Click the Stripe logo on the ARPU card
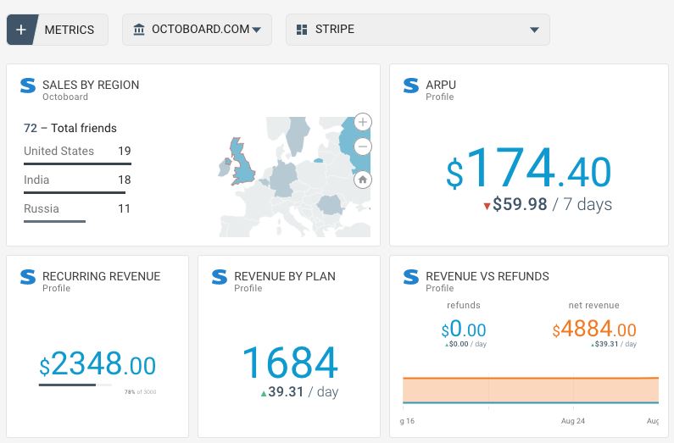The width and height of the screenshot is (674, 443). [x=411, y=86]
